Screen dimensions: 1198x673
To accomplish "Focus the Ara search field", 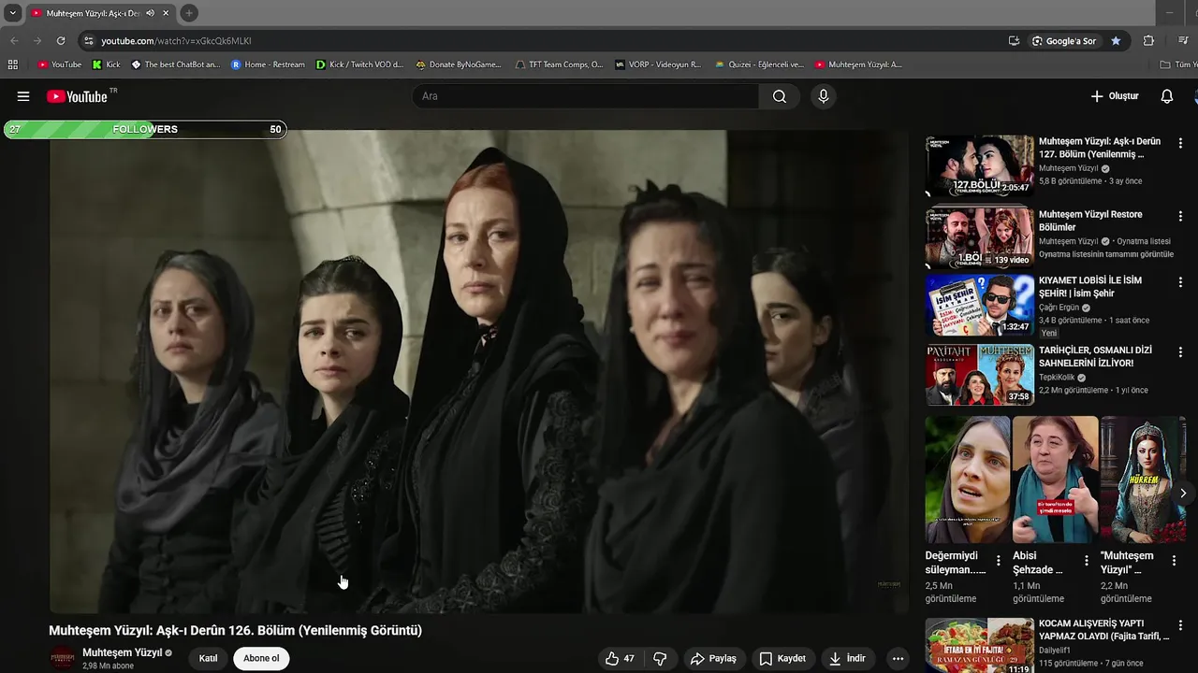I will pyautogui.click(x=586, y=96).
